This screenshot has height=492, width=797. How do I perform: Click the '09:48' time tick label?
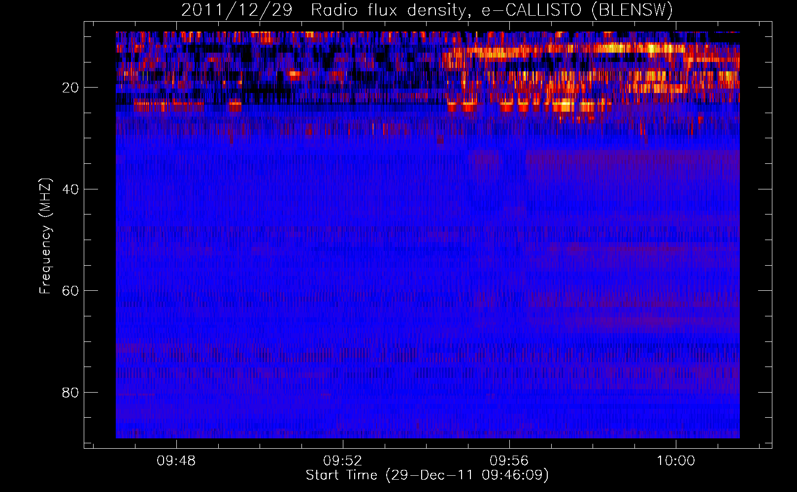(176, 461)
